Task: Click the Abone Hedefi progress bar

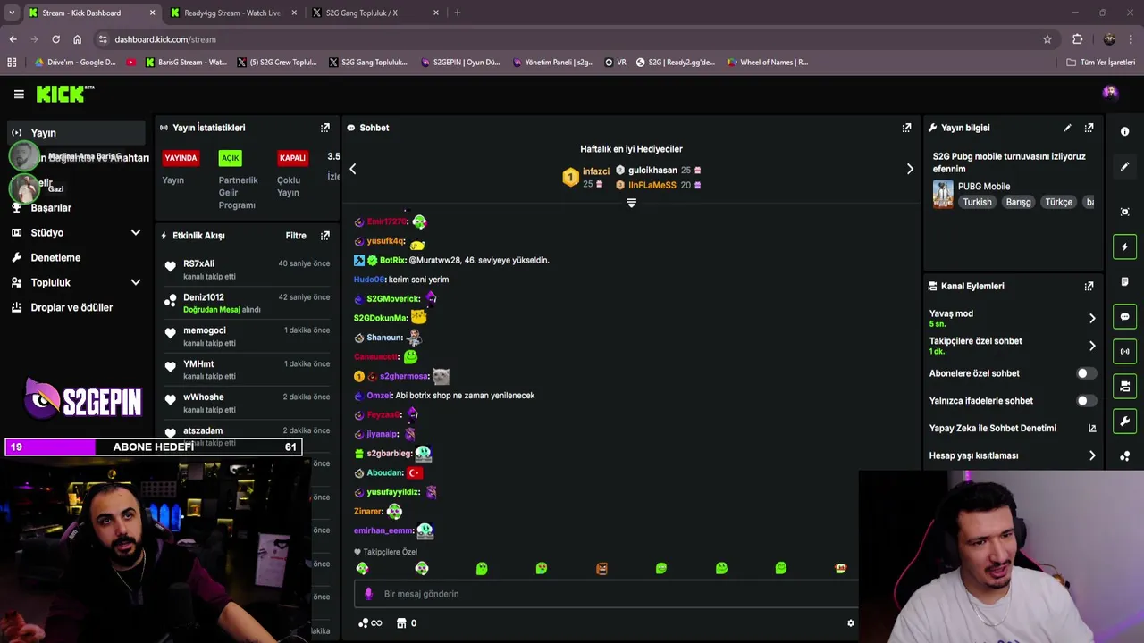Action: point(153,447)
